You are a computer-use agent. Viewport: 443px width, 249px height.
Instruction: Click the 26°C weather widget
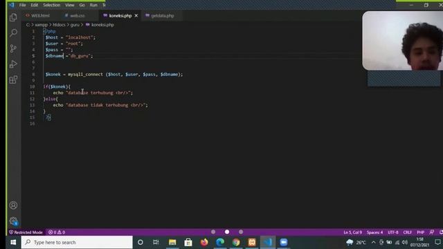tap(356, 242)
